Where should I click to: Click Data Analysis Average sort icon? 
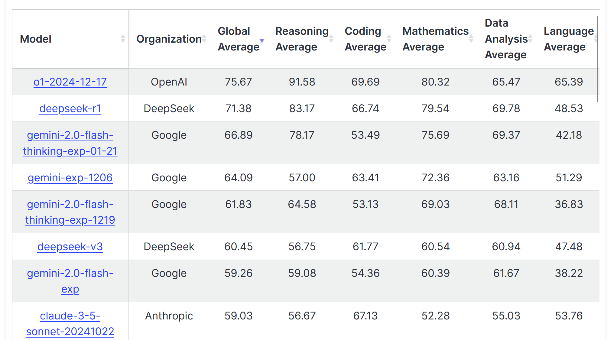point(531,39)
